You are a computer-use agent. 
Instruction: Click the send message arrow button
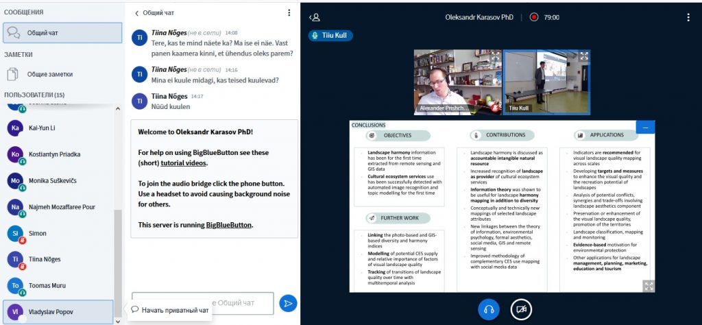(288, 303)
